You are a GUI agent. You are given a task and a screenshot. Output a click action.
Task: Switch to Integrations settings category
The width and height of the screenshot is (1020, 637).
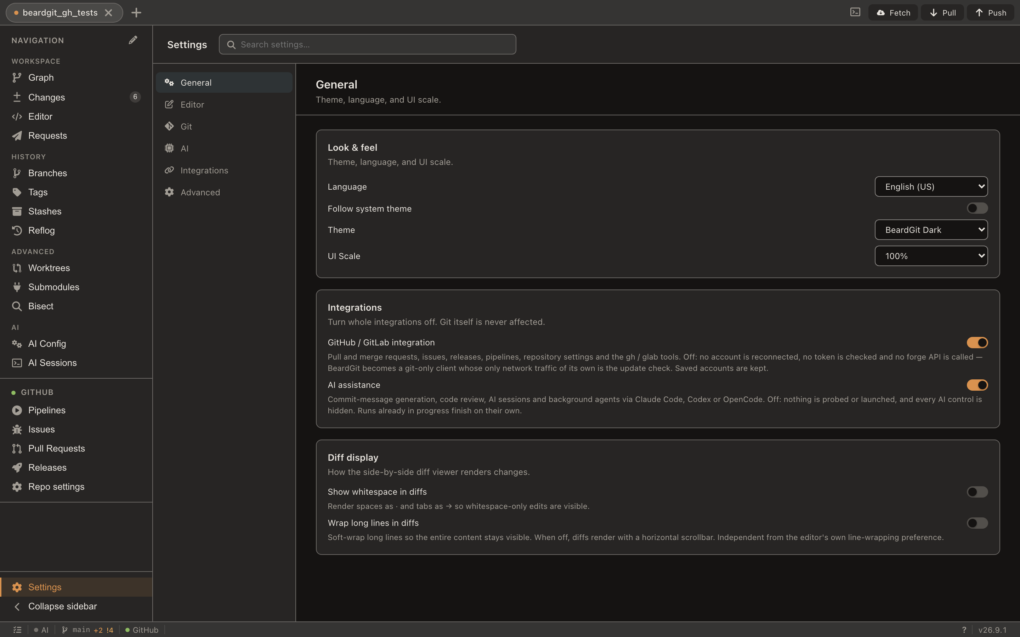[224, 170]
